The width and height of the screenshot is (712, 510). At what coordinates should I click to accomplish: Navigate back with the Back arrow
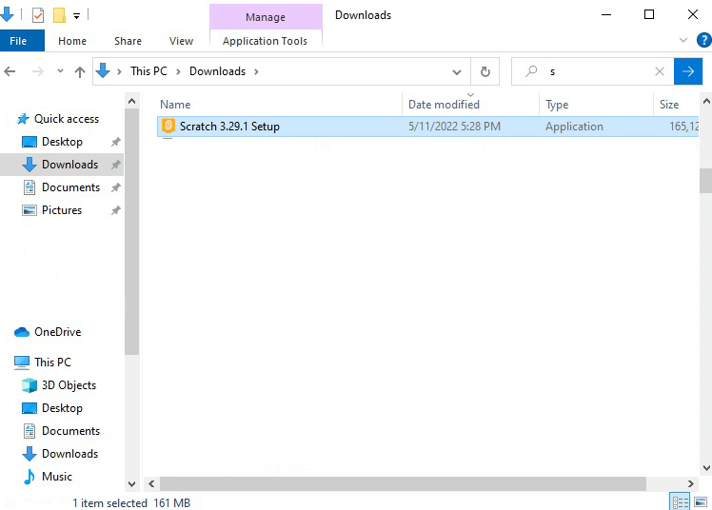point(10,71)
